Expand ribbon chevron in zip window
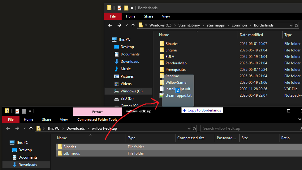 300,119
